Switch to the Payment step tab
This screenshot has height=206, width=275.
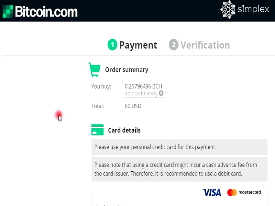click(138, 45)
